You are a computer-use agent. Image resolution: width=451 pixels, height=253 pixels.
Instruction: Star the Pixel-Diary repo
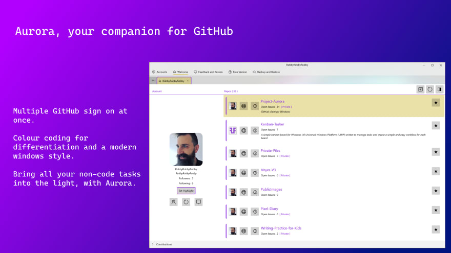tap(436, 210)
